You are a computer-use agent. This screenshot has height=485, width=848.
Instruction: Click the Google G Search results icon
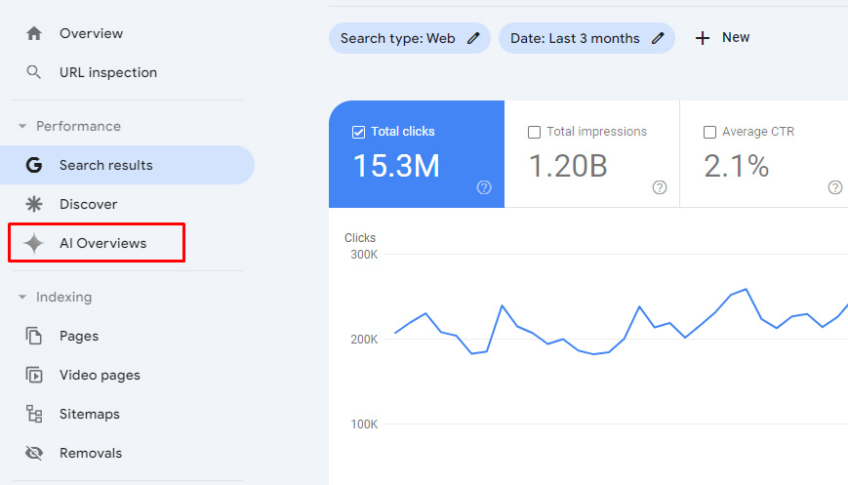[34, 165]
